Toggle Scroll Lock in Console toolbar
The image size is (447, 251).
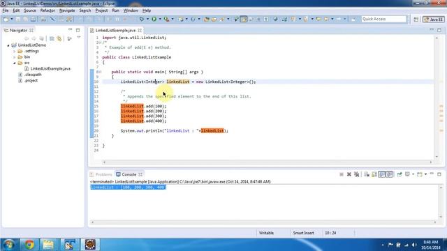[374, 174]
